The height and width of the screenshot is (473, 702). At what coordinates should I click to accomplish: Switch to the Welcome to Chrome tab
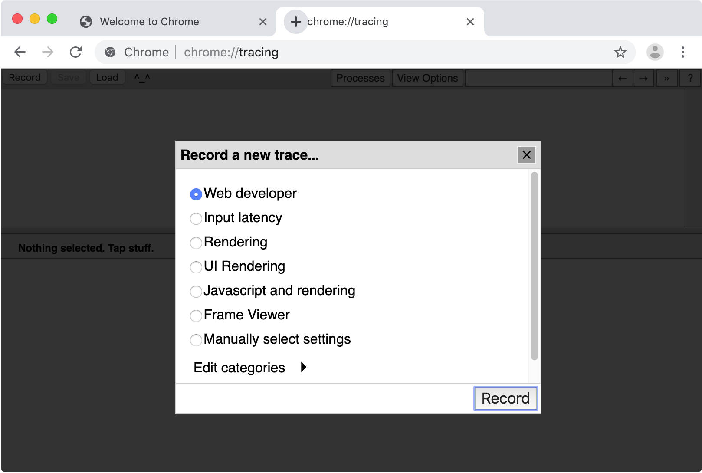(149, 22)
